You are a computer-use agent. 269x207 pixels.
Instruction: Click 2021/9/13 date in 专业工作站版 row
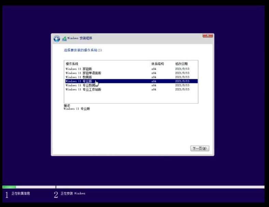click(182, 89)
